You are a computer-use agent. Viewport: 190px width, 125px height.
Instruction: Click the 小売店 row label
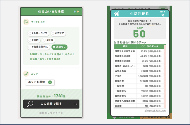pyautogui.click(x=118, y=76)
